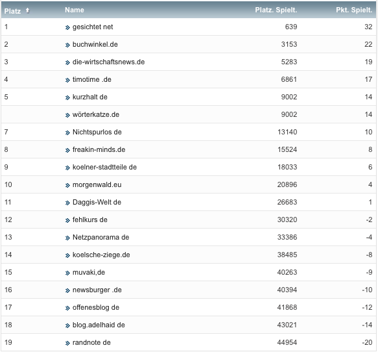Screen dimensions: 378x352
Task: Sort by the Platz column header
Action: [x=12, y=11]
